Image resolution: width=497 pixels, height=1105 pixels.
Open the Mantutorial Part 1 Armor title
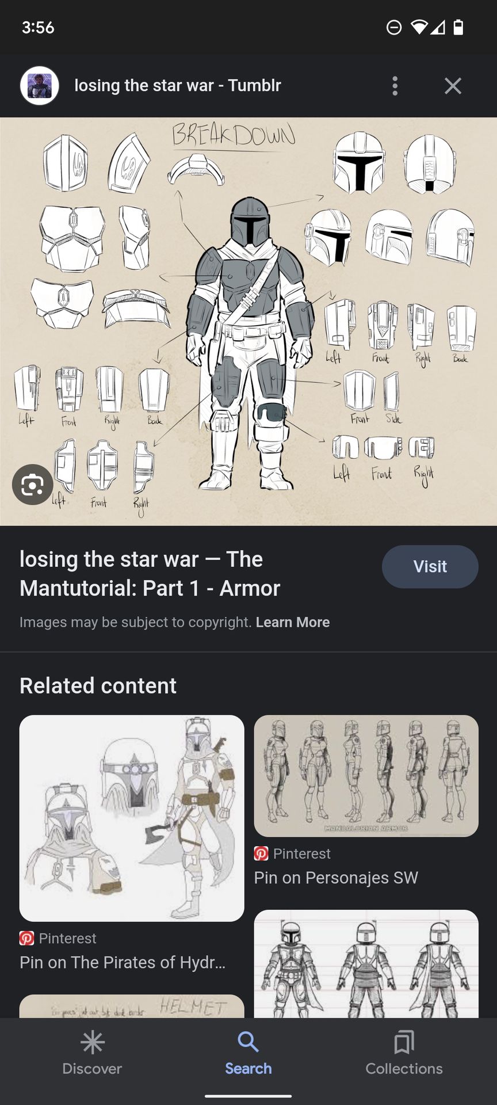point(150,574)
